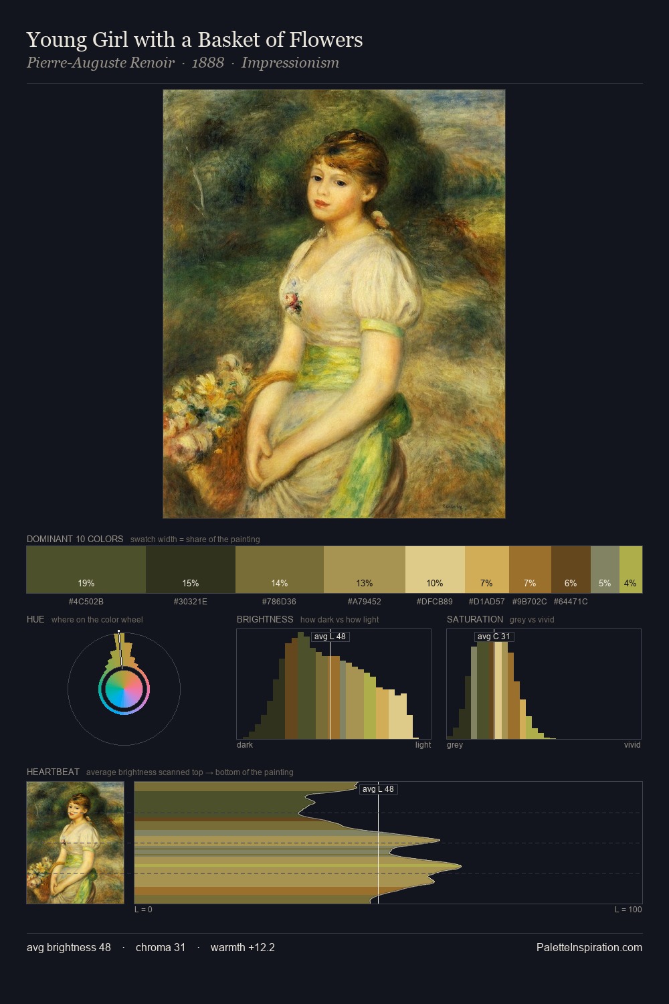Image resolution: width=669 pixels, height=1004 pixels.
Task: Click hex code '#30321E' text
Action: pyautogui.click(x=191, y=602)
